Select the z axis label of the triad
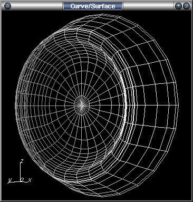Image resolution: width=193 pixels, height=202 pixels. tap(22, 161)
